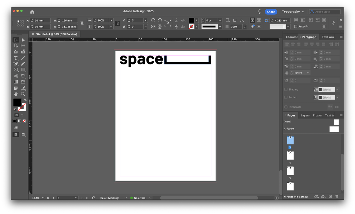
Task: Select the Gap tool
Action: click(x=23, y=46)
